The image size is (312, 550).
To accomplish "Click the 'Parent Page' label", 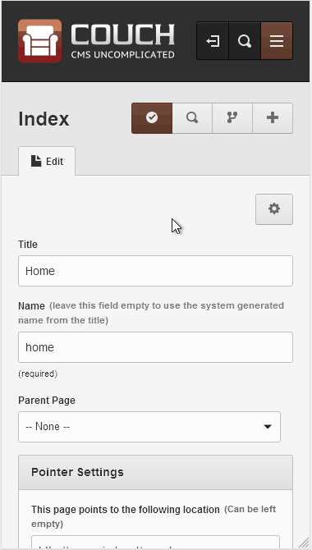I will pyautogui.click(x=47, y=401).
